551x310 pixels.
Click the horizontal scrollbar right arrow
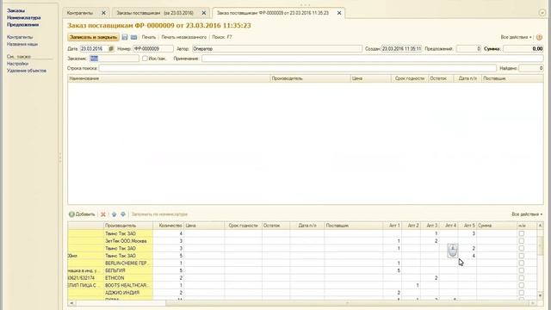pos(534,302)
